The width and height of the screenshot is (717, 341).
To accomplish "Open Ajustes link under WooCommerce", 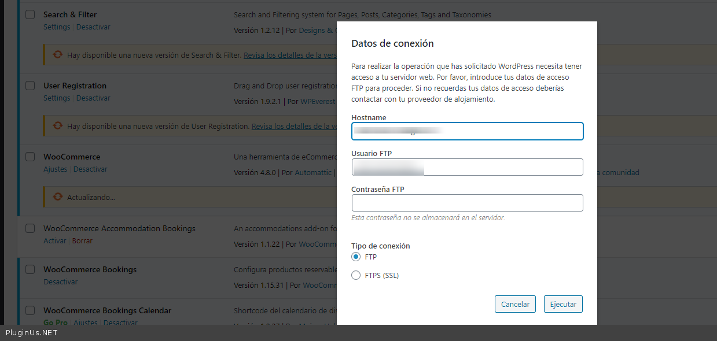I will coord(56,169).
